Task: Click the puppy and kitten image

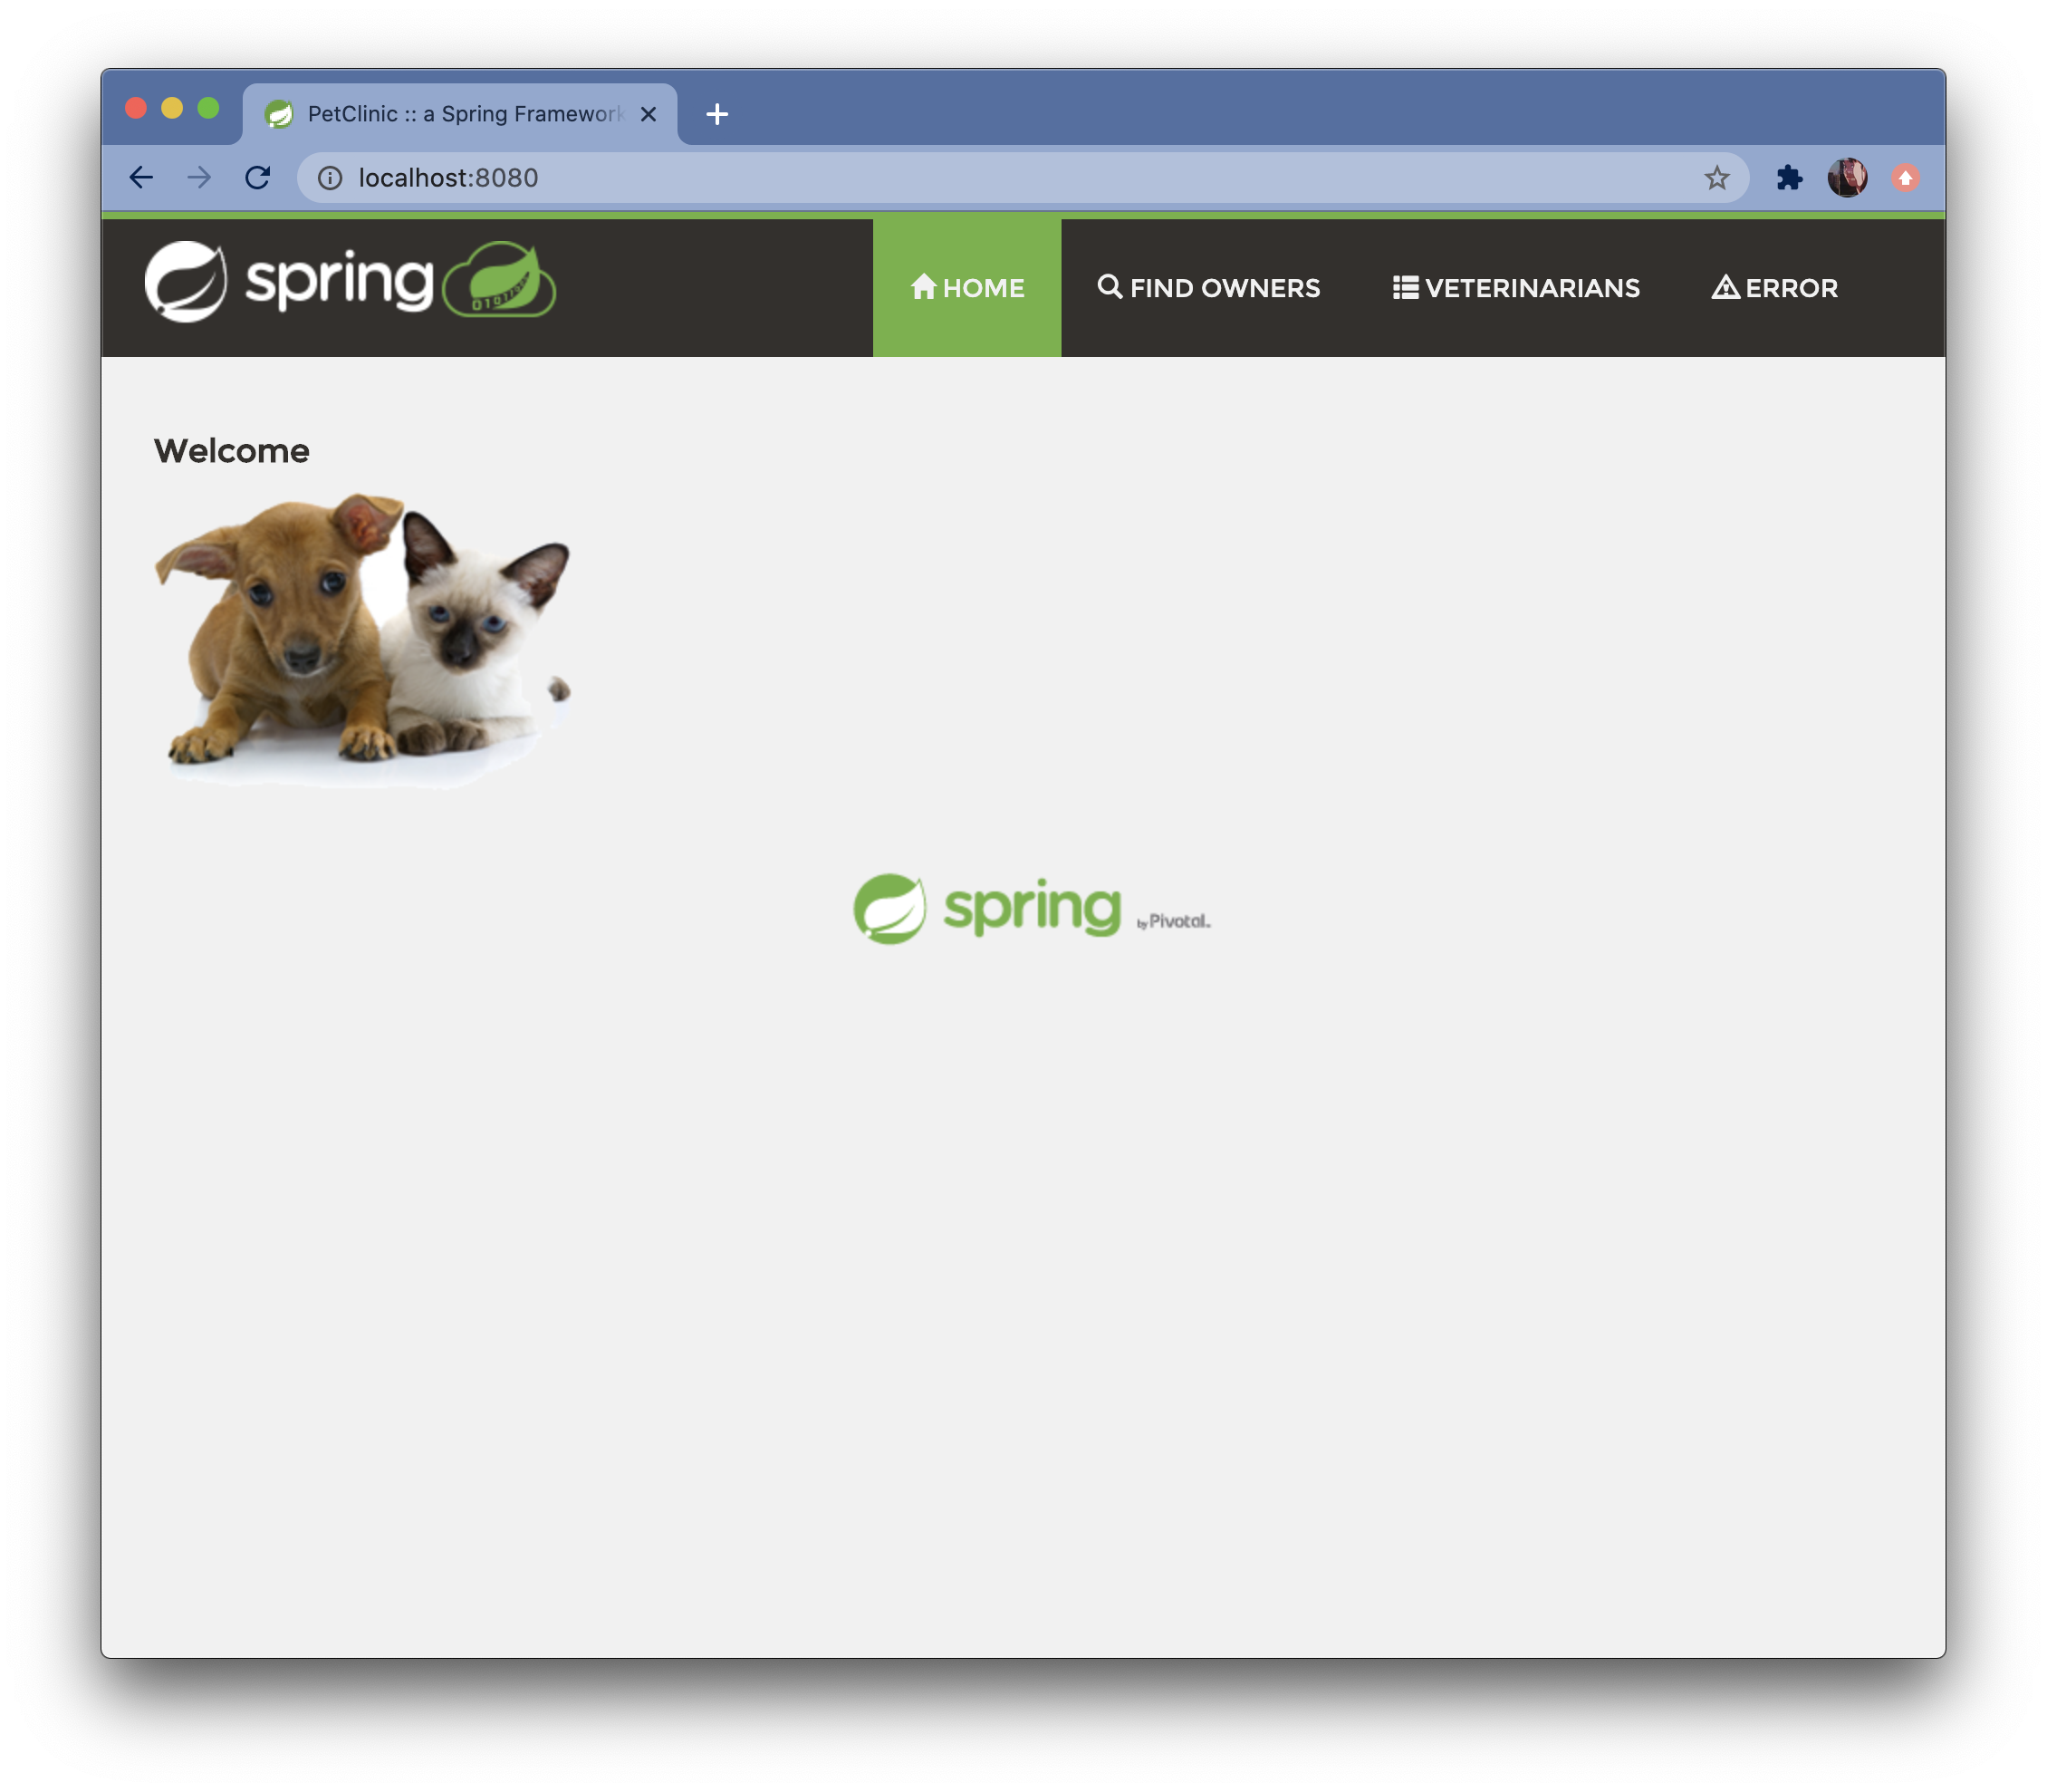Action: pos(361,640)
